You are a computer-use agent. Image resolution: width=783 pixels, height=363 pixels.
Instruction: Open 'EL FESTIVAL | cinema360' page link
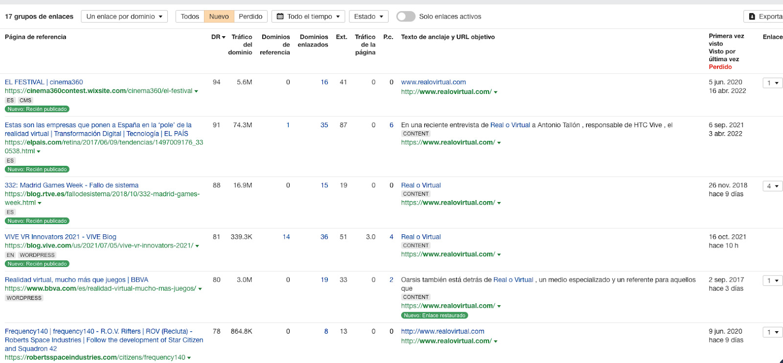tap(44, 82)
